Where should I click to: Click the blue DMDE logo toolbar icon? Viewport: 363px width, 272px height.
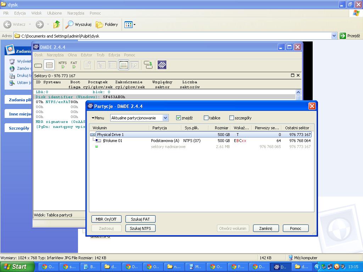coord(162,65)
